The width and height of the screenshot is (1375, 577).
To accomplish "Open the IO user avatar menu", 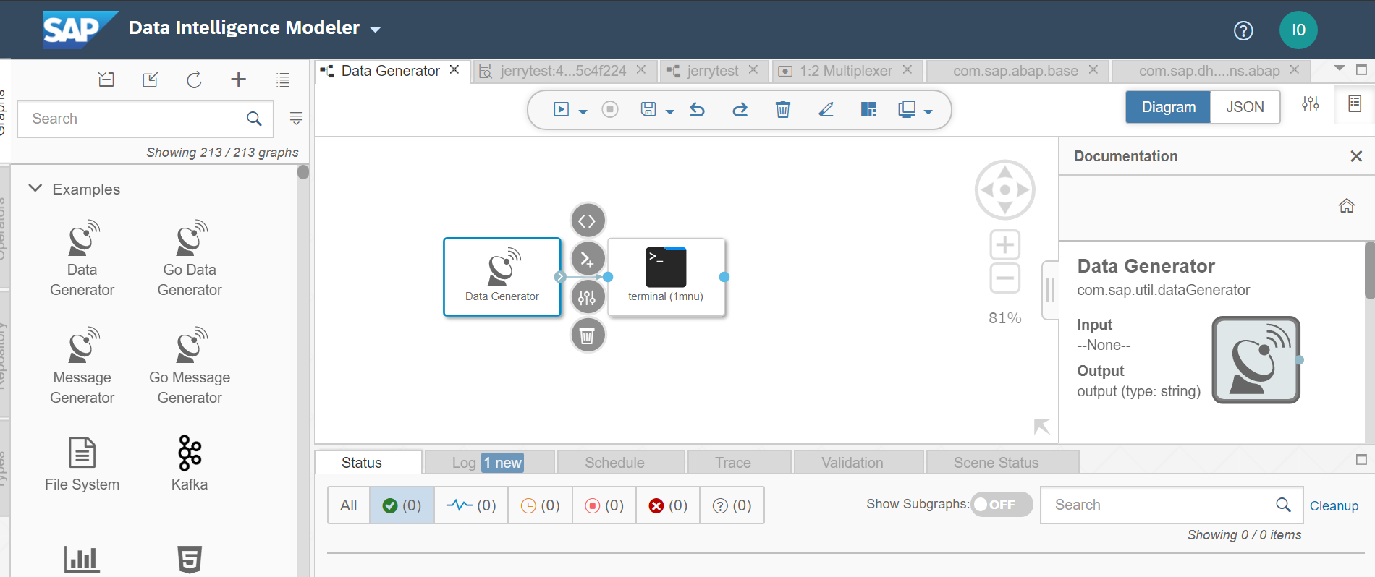I will point(1298,30).
